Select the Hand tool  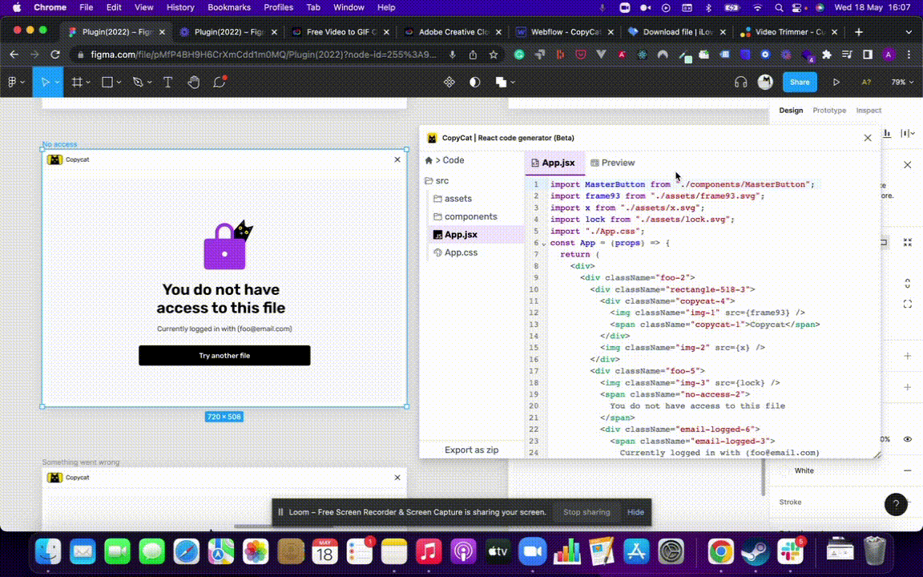pyautogui.click(x=194, y=83)
